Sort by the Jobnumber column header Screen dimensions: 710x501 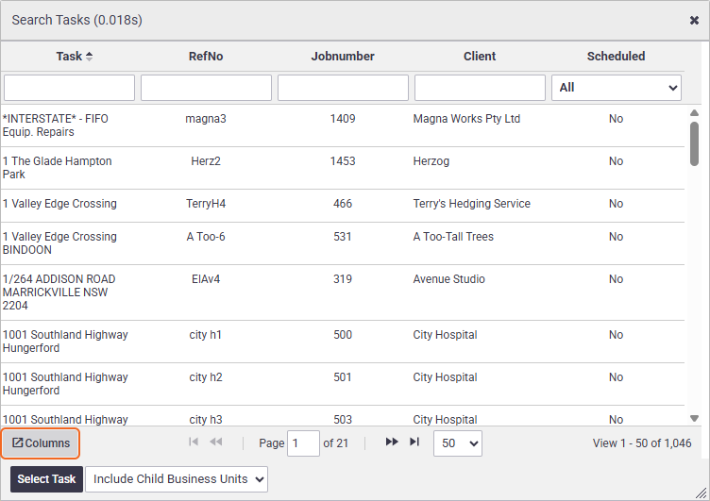pyautogui.click(x=343, y=56)
